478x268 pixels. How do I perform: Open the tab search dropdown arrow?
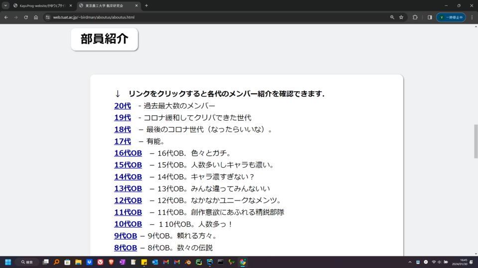click(5, 5)
